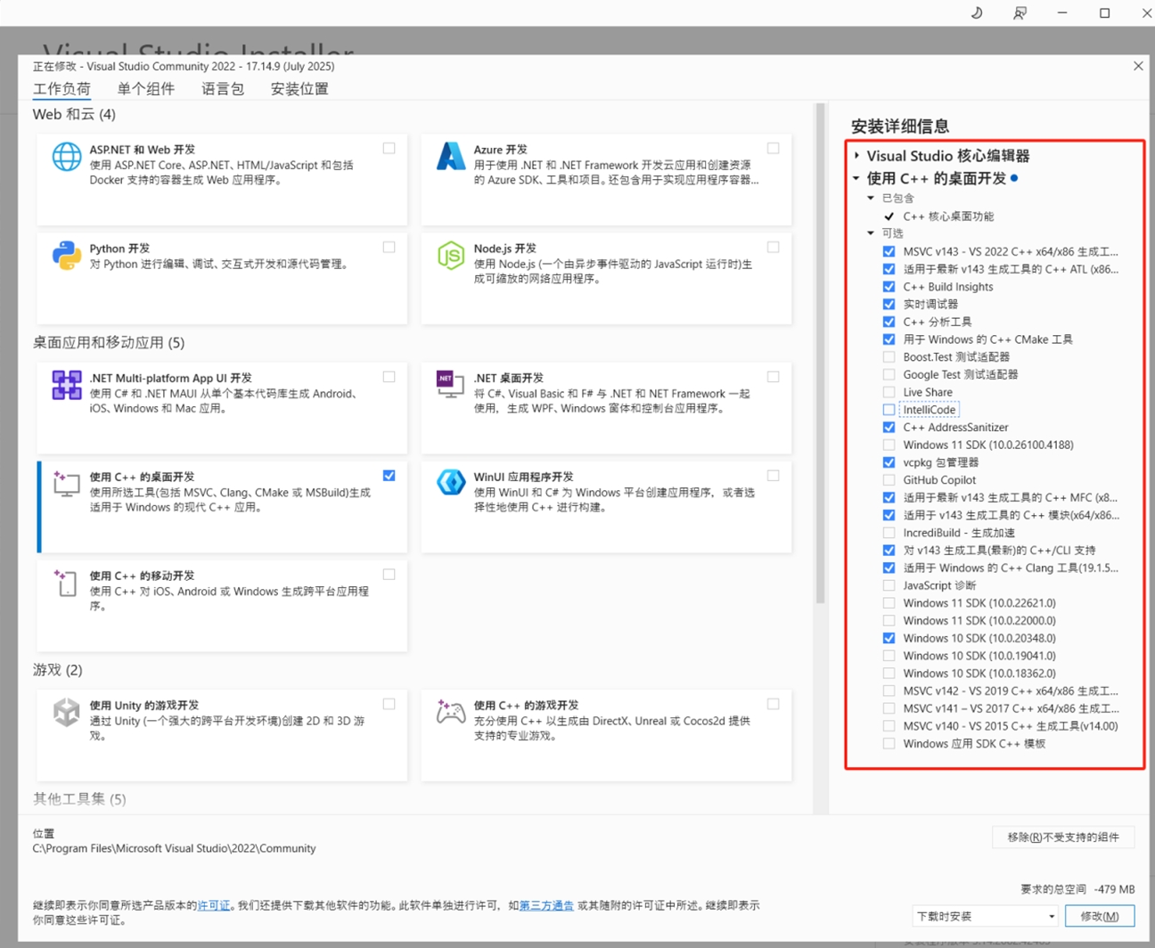Enable the C++ game development checkbox
This screenshot has height=948, width=1155.
[774, 704]
